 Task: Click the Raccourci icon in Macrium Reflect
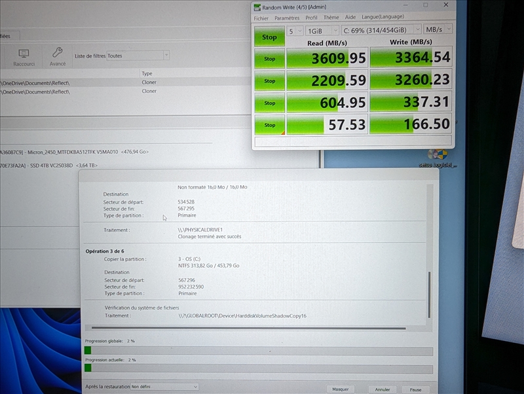tap(24, 54)
